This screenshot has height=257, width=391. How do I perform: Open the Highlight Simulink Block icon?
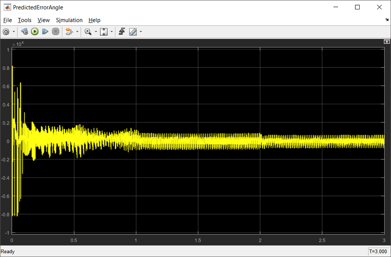click(x=69, y=32)
